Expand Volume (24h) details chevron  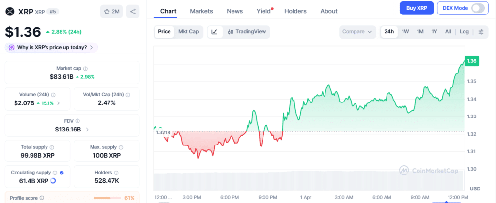click(58, 103)
